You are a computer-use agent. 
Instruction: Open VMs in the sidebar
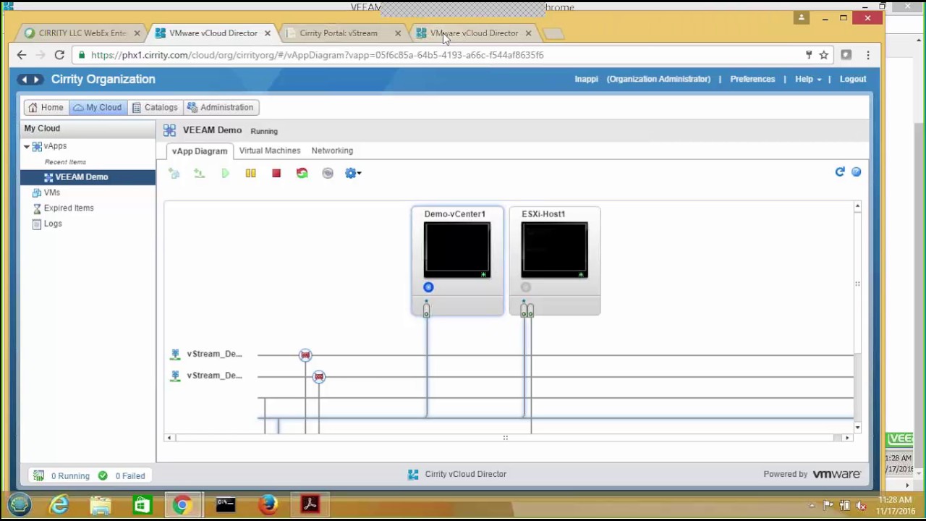coord(51,192)
